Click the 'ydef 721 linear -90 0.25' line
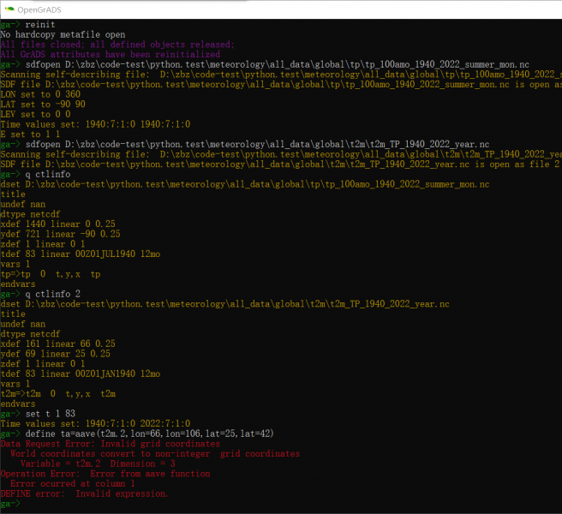This screenshot has width=562, height=514. [x=63, y=234]
